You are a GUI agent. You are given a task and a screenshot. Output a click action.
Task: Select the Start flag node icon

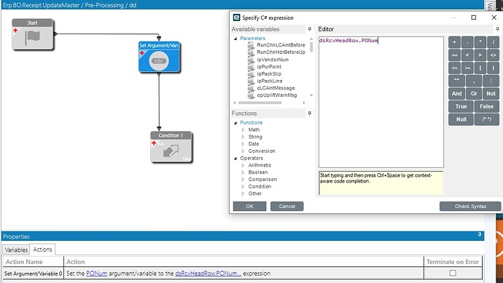tap(33, 37)
